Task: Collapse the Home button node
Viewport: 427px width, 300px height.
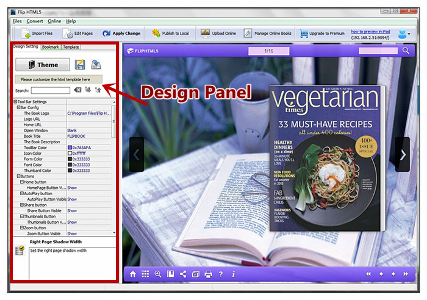Action: coord(22,182)
